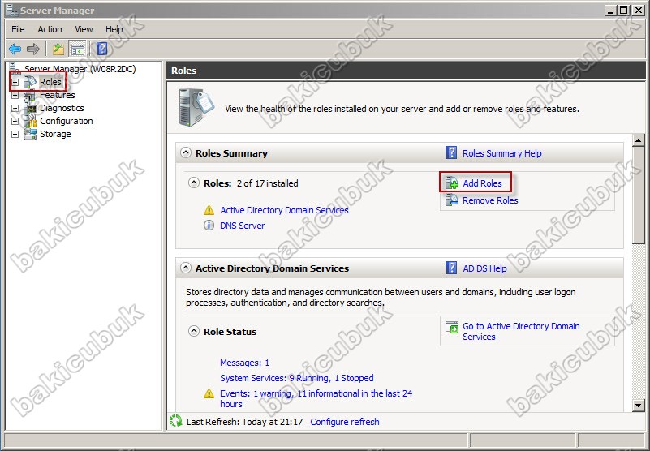This screenshot has width=650, height=451.
Task: Click the Remove Roles link
Action: [490, 200]
